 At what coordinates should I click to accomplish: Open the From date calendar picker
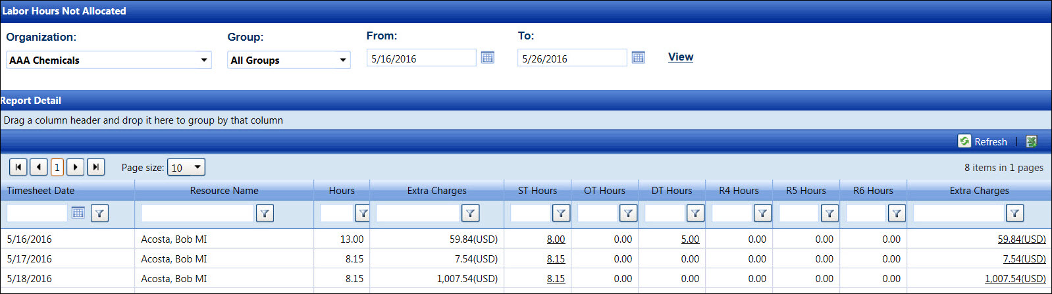(x=487, y=58)
